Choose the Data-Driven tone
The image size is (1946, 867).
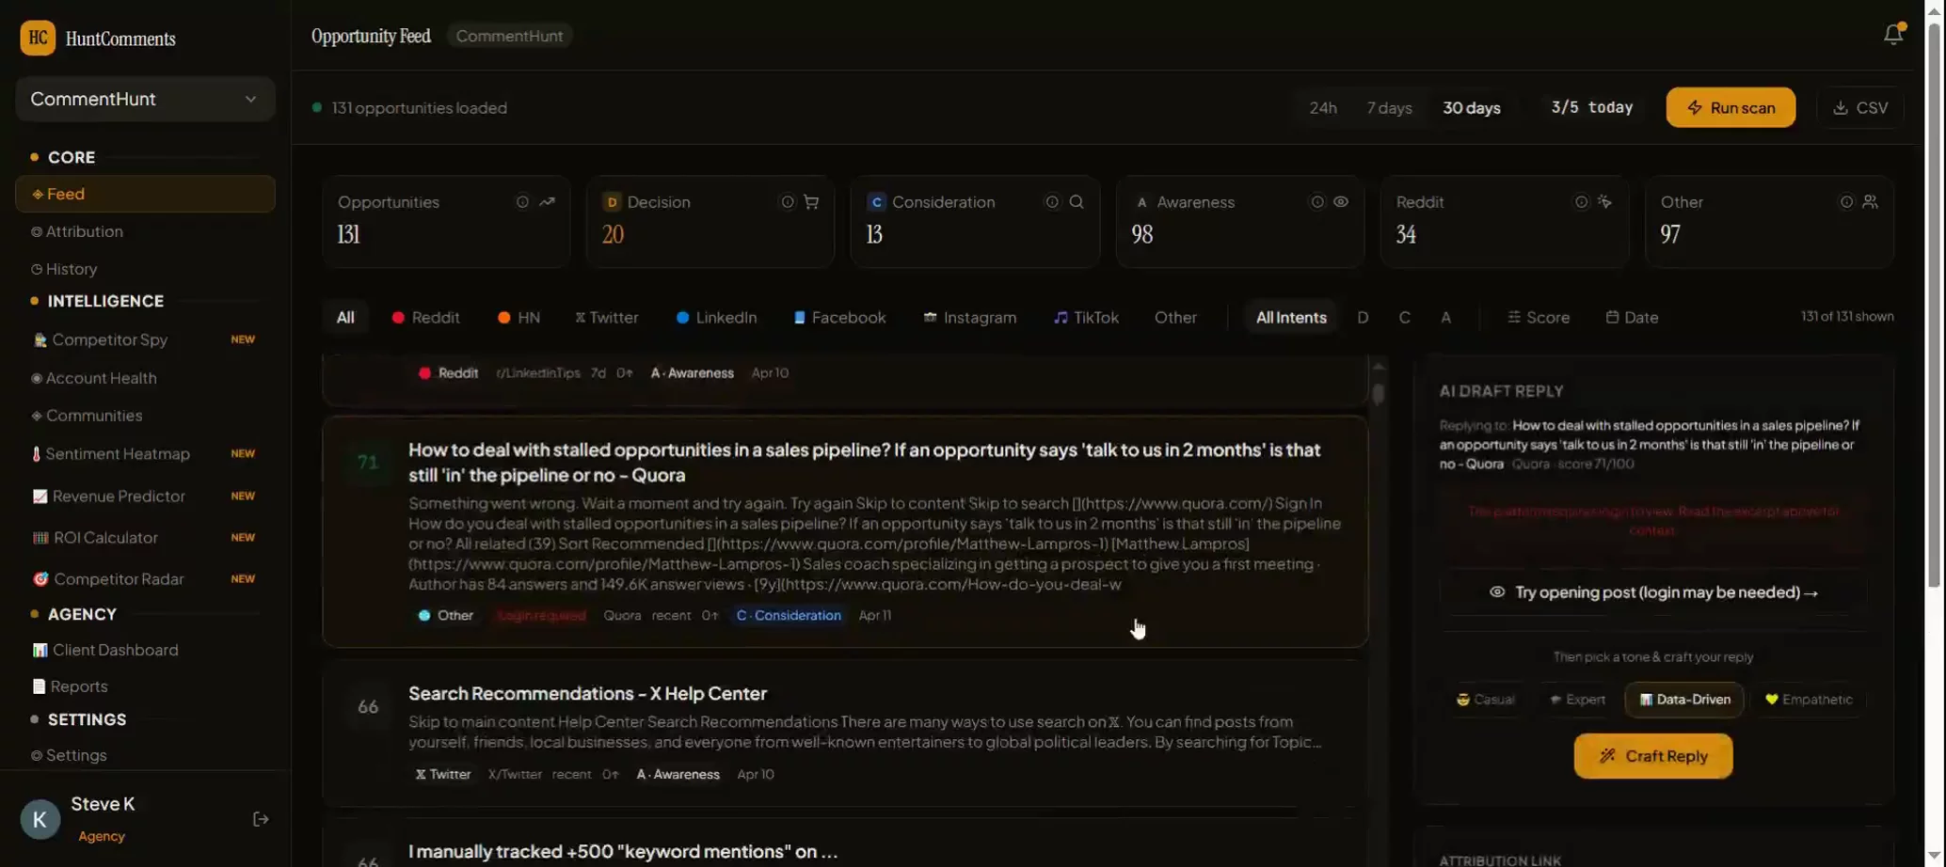(1684, 700)
